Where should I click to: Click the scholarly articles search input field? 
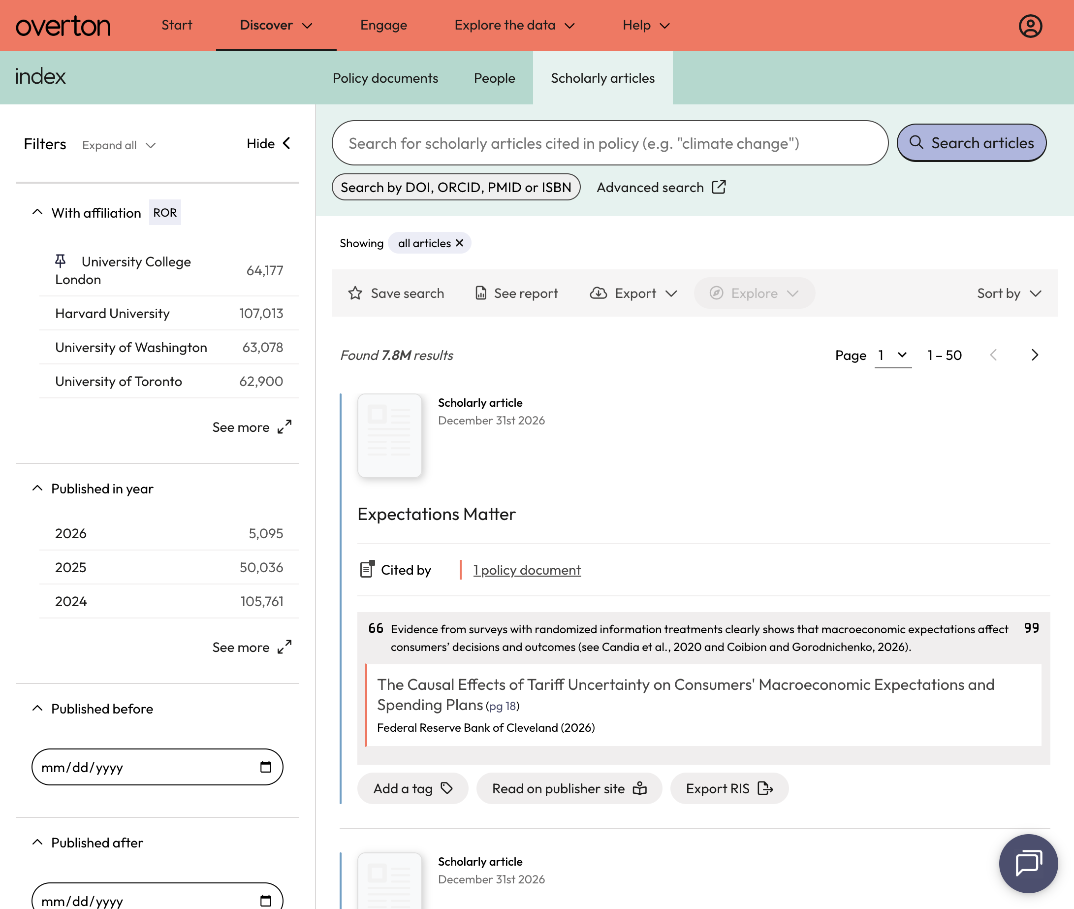click(610, 143)
